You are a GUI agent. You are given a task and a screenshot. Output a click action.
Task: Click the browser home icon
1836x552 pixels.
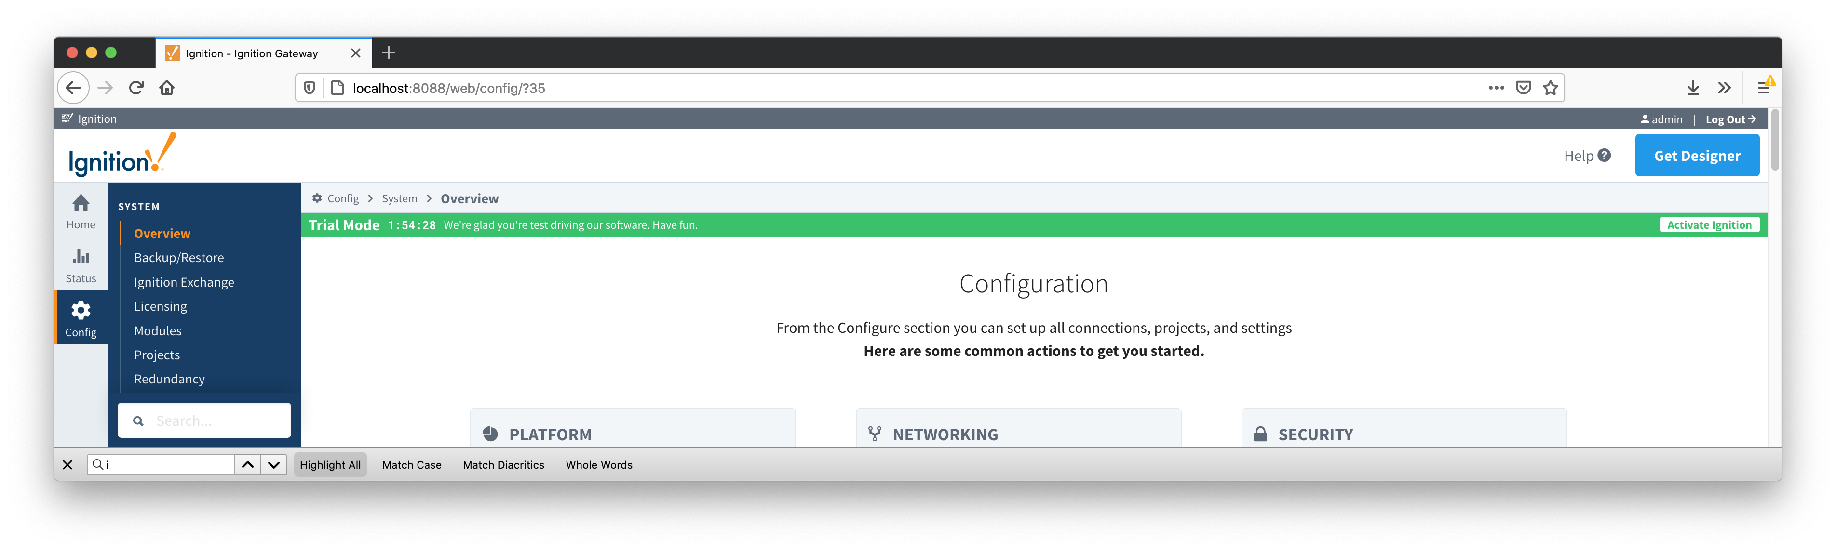click(x=167, y=88)
